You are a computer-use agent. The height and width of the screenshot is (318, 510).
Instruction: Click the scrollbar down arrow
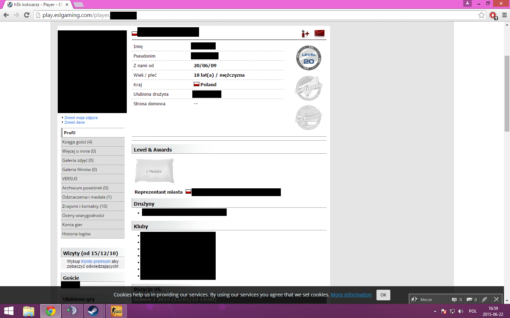click(x=507, y=301)
